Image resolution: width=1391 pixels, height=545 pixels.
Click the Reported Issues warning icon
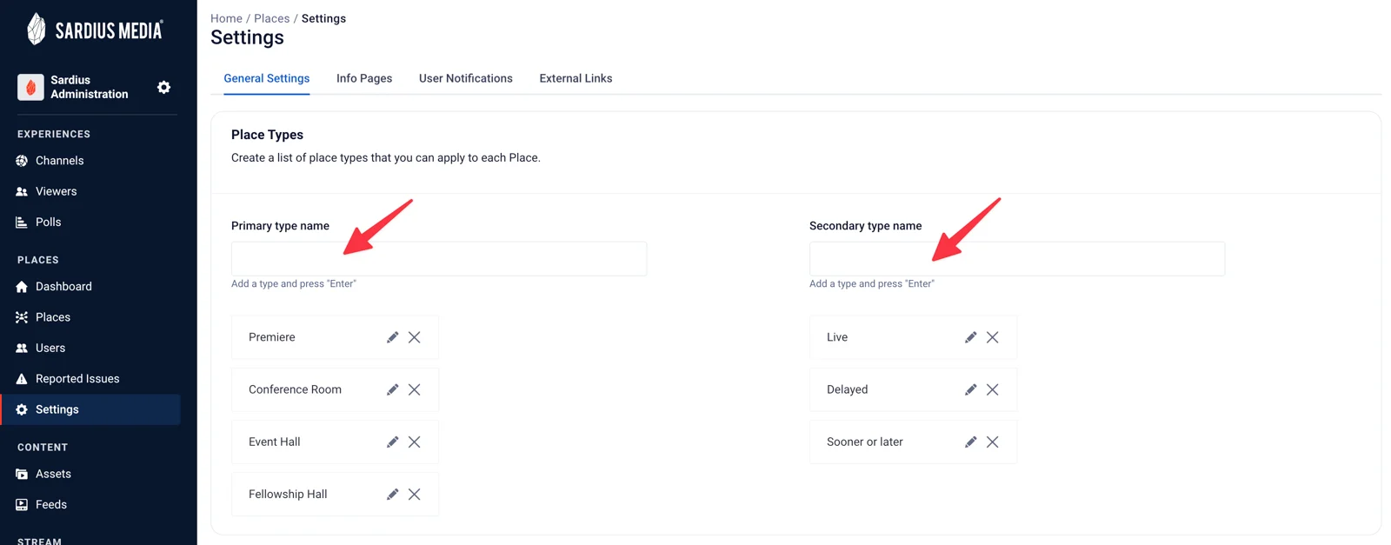(x=22, y=379)
